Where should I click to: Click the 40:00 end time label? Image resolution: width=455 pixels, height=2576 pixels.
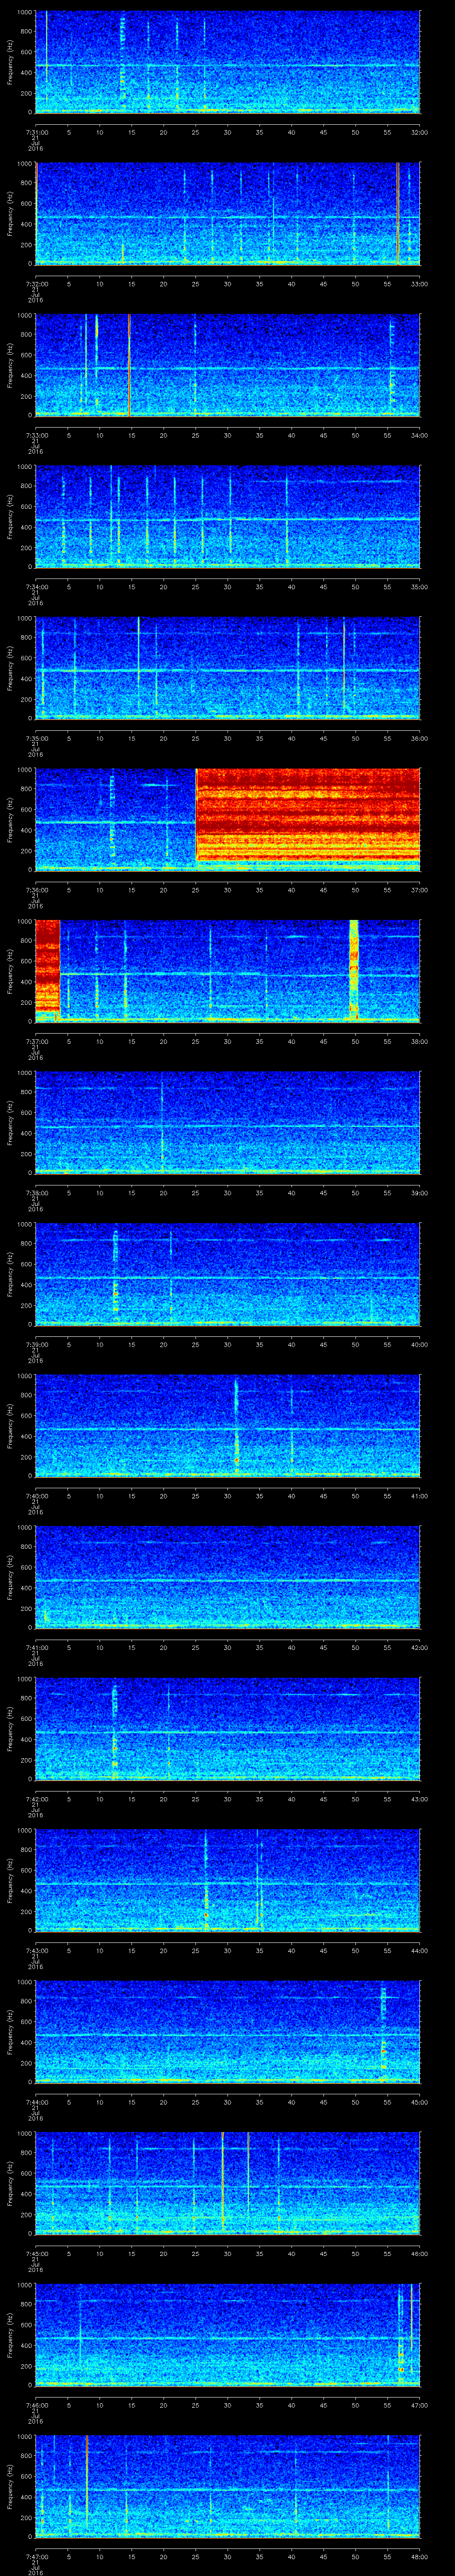click(x=419, y=1344)
